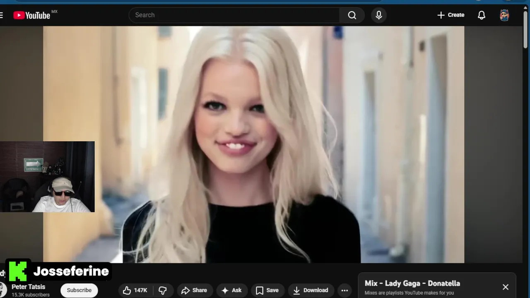
Task: Click the Mix - Lady Gaga - Donatella title
Action: click(x=412, y=284)
